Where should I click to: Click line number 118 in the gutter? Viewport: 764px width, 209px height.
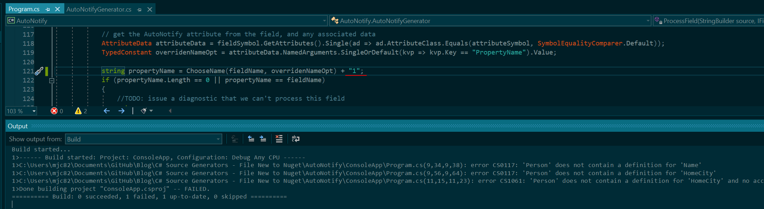[x=28, y=44]
